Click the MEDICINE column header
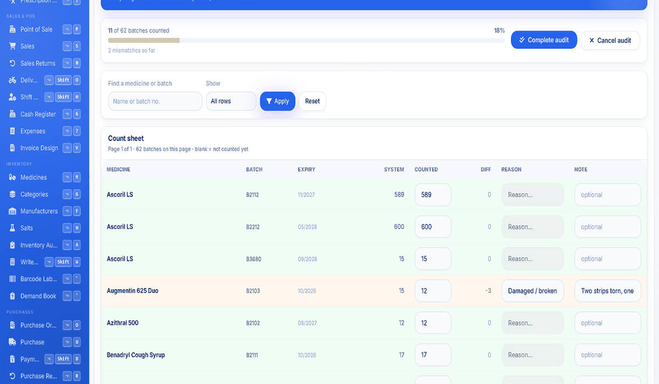The height and width of the screenshot is (384, 659). (x=119, y=170)
